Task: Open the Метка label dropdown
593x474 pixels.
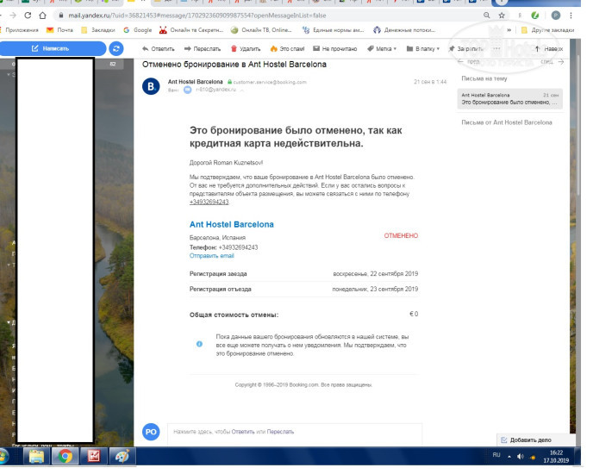Action: [x=382, y=49]
